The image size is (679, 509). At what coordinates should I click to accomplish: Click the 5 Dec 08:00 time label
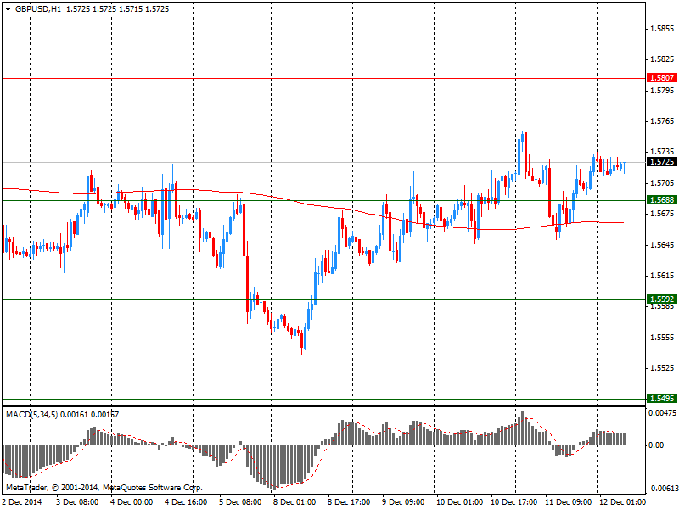(x=240, y=502)
